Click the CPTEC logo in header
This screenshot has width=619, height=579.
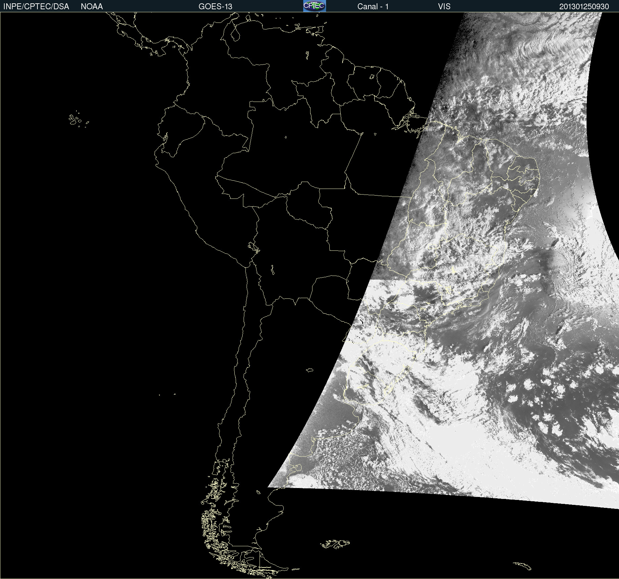[314, 6]
